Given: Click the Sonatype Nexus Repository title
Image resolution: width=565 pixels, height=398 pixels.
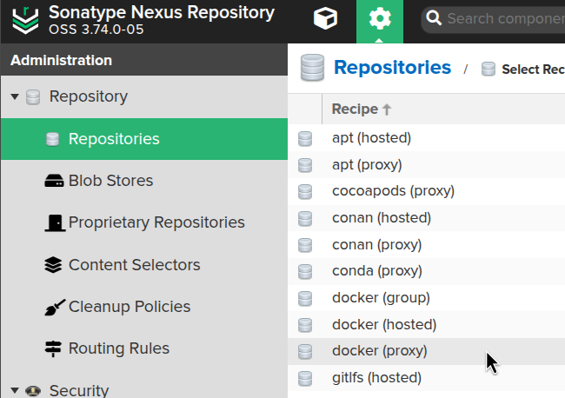Looking at the screenshot, I should (x=162, y=13).
